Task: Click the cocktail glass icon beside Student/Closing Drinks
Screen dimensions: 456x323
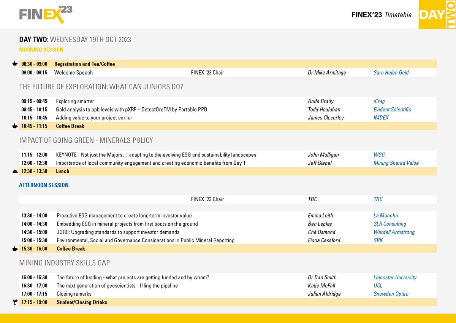Action: click(x=15, y=302)
